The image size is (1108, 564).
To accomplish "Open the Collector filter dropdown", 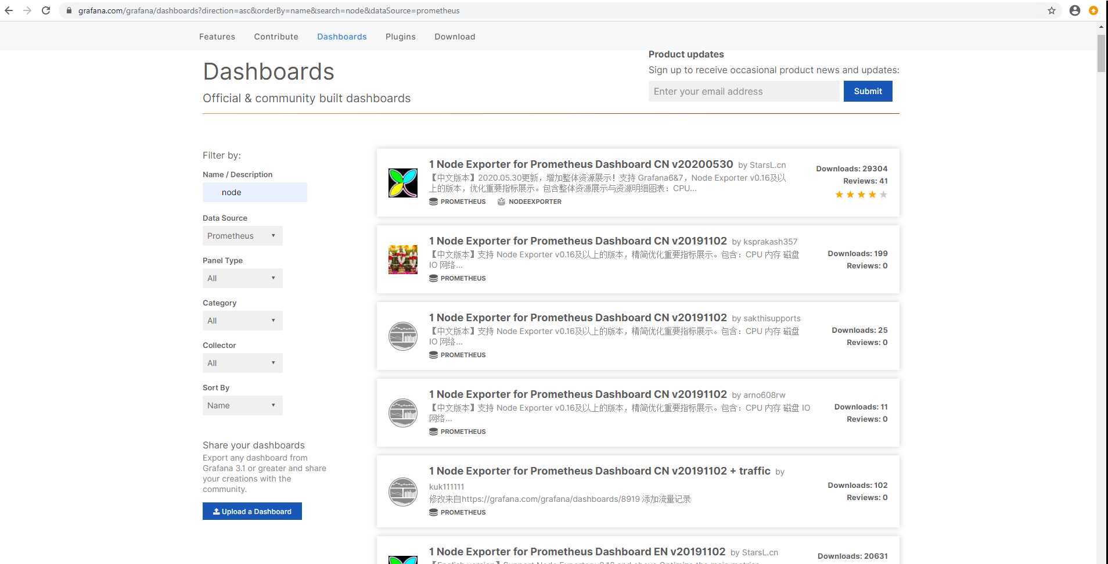I will point(242,363).
